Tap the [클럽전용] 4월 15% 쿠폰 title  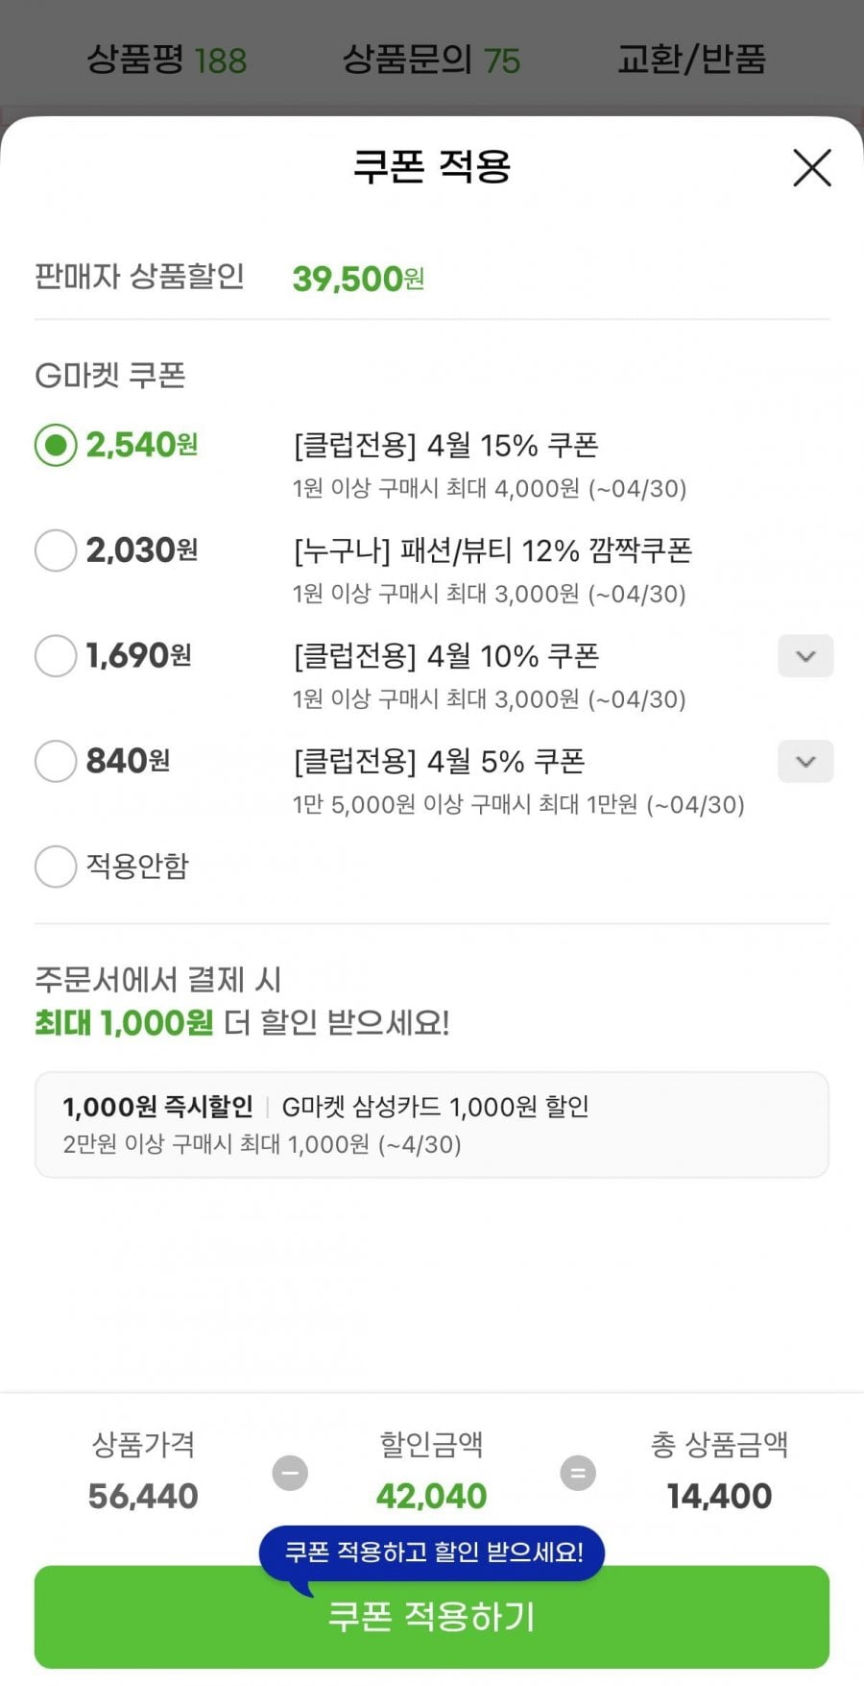coord(445,446)
